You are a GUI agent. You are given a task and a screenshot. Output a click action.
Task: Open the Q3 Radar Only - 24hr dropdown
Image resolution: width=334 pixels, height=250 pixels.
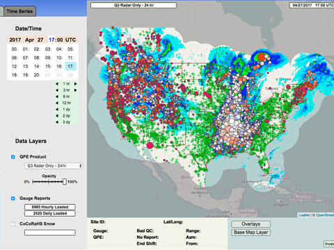(54, 166)
